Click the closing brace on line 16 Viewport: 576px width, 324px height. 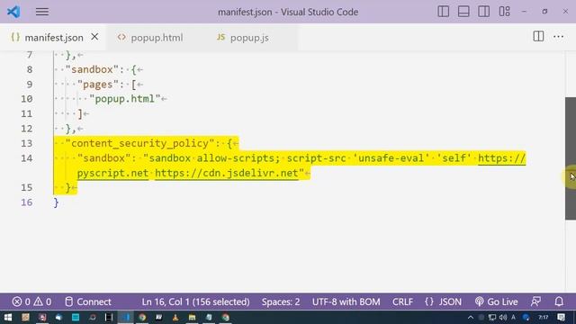click(x=56, y=202)
